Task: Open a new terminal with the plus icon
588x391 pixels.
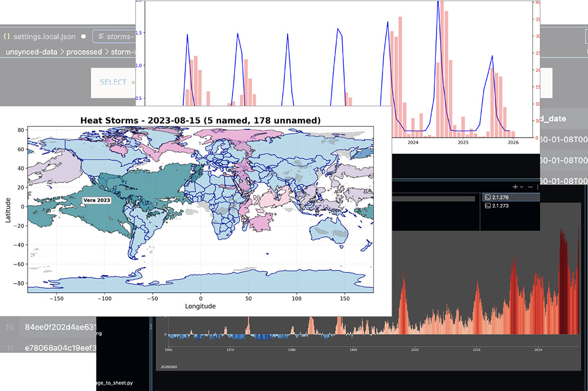Action: point(515,187)
